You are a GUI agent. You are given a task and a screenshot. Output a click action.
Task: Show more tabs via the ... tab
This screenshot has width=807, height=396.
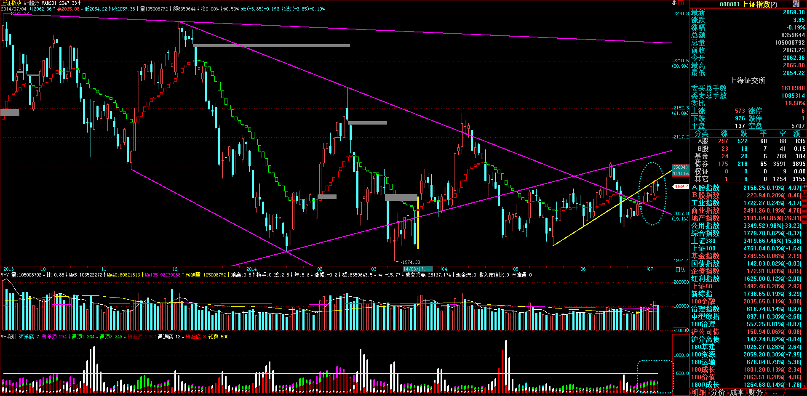click(x=775, y=392)
